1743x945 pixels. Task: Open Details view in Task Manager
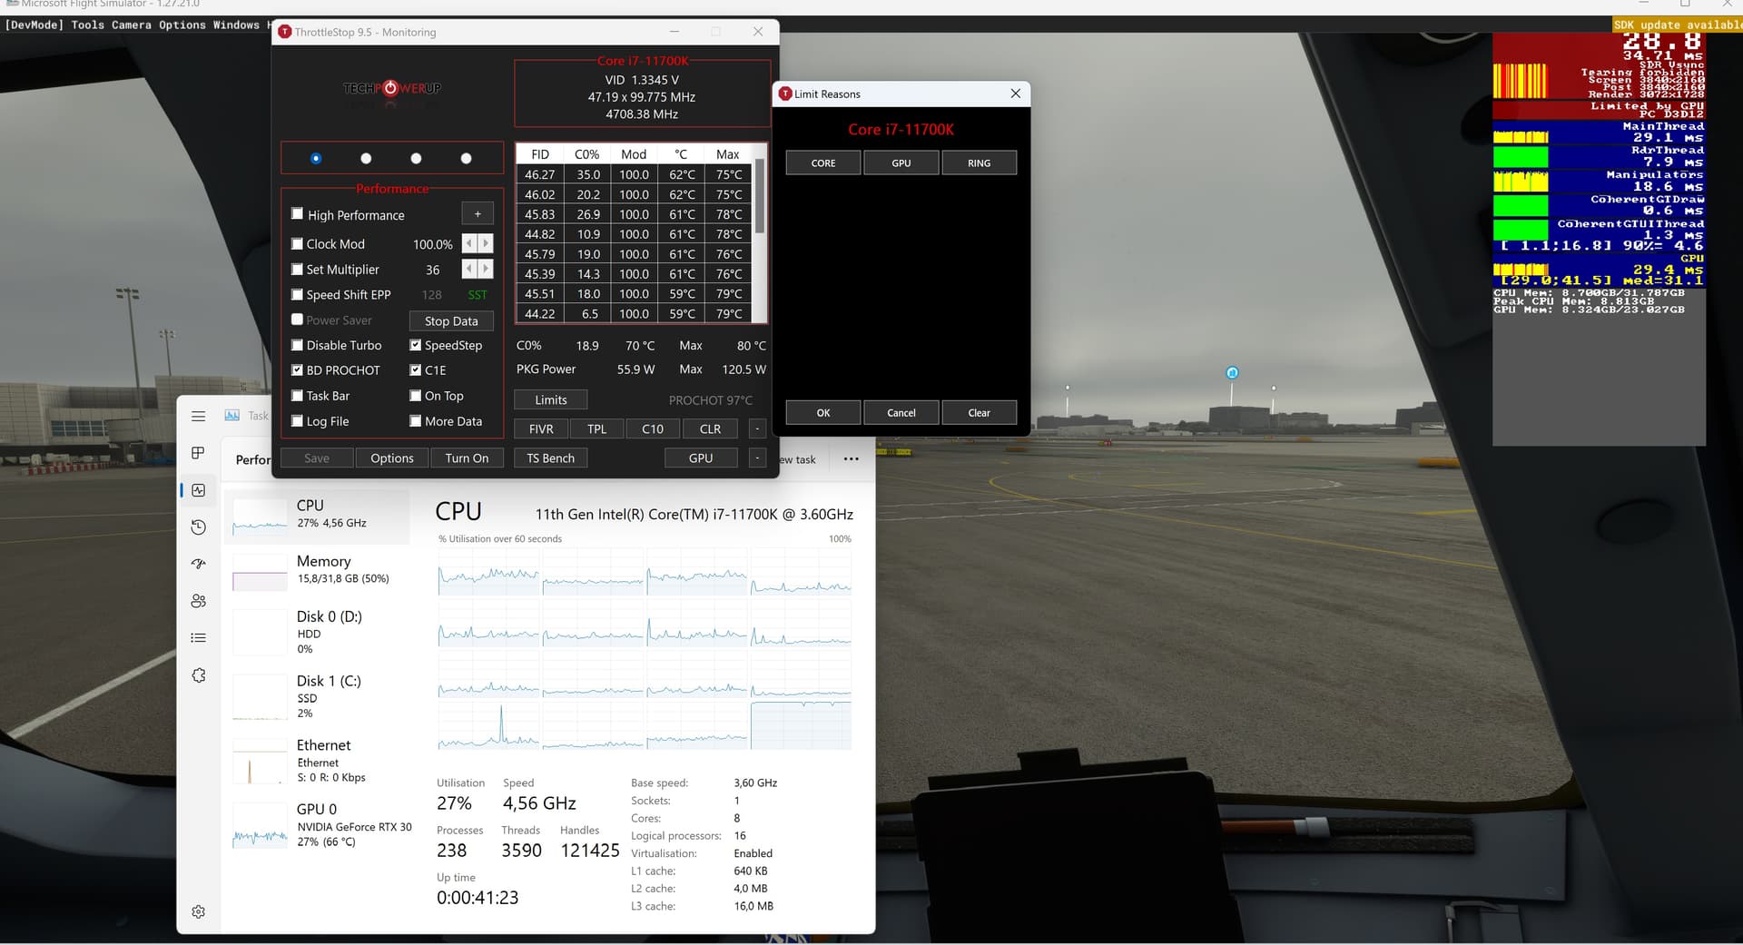(198, 637)
